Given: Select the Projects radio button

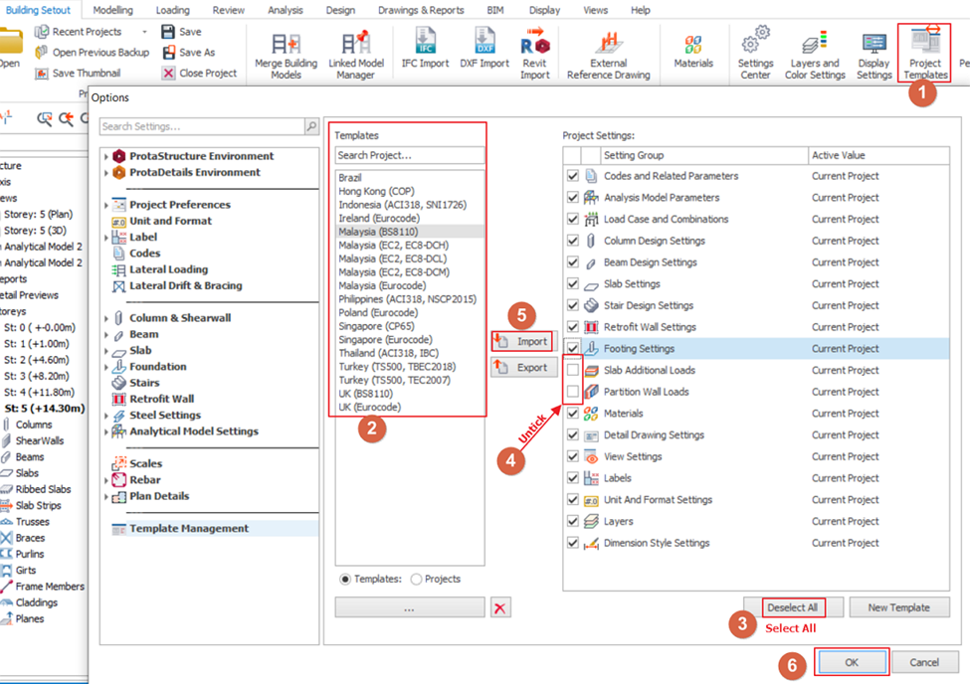Looking at the screenshot, I should pyautogui.click(x=417, y=579).
